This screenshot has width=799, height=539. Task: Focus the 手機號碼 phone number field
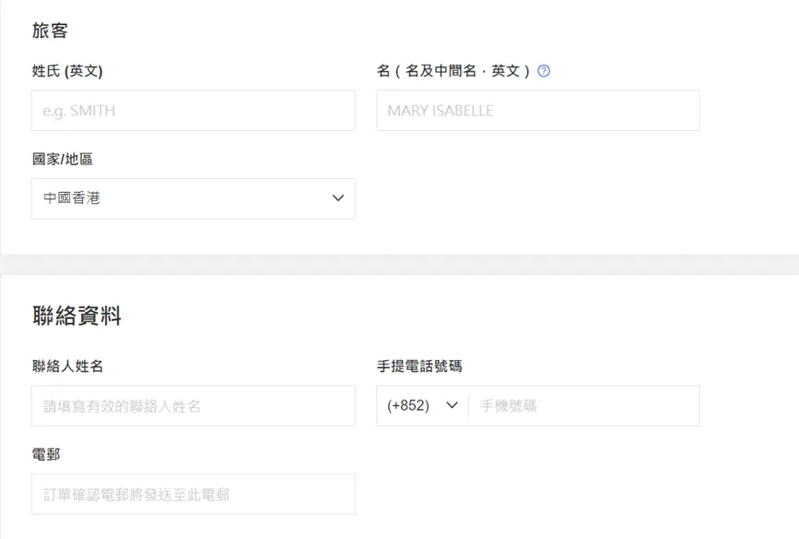pos(584,406)
